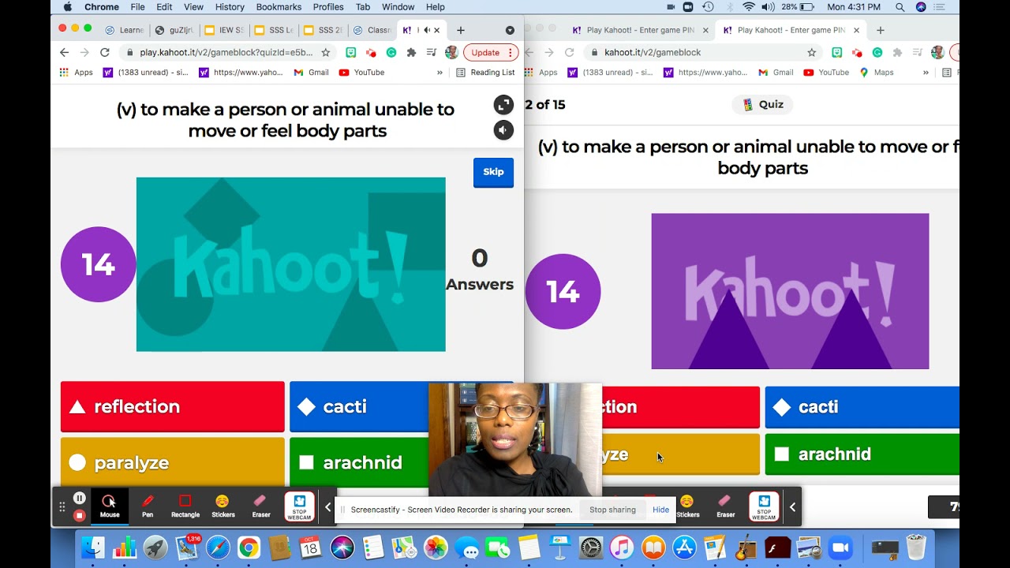
Task: Select Rectangle tool in left Screencastify toolbar
Action: tap(185, 506)
